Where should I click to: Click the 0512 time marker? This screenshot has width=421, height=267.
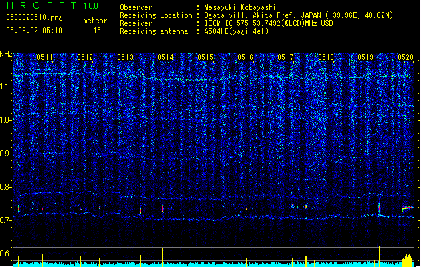coord(85,57)
